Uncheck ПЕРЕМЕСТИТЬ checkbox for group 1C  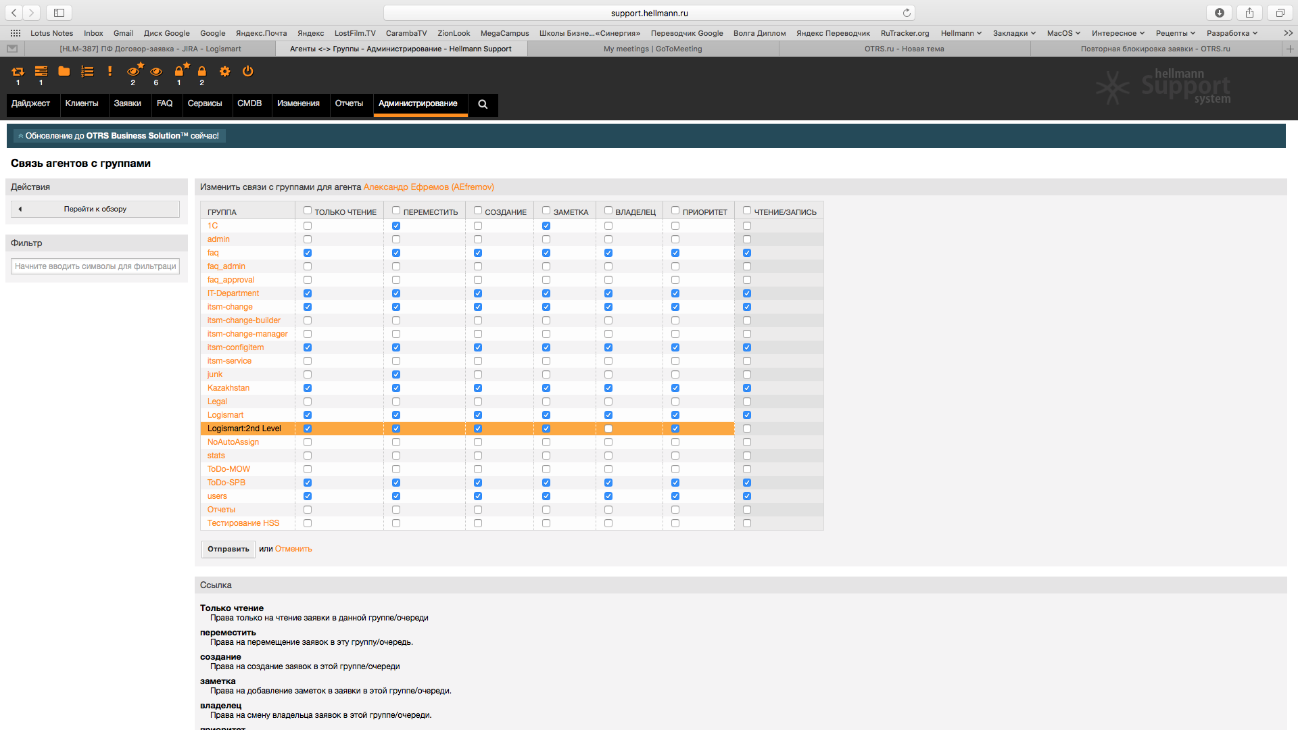point(396,226)
